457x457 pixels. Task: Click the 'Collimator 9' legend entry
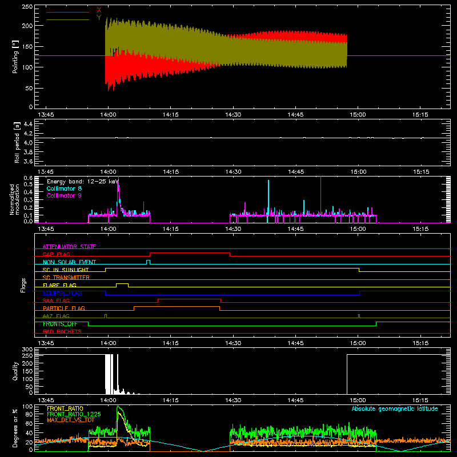[64, 195]
